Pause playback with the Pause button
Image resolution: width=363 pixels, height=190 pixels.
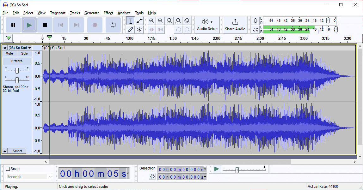coord(13,25)
